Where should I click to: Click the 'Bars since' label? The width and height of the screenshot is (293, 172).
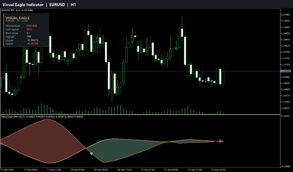click(x=12, y=33)
